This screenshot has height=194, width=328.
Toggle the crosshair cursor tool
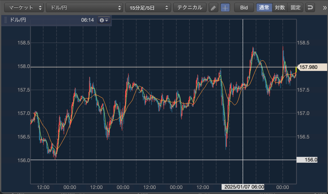coord(225,8)
